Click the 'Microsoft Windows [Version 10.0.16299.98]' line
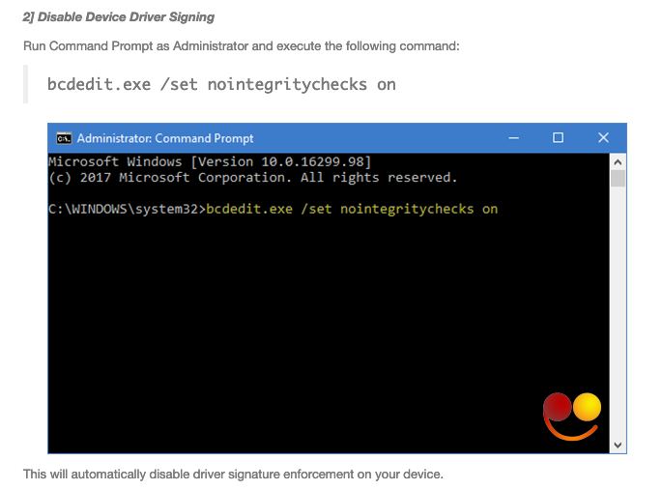This screenshot has height=490, width=662. click(210, 161)
